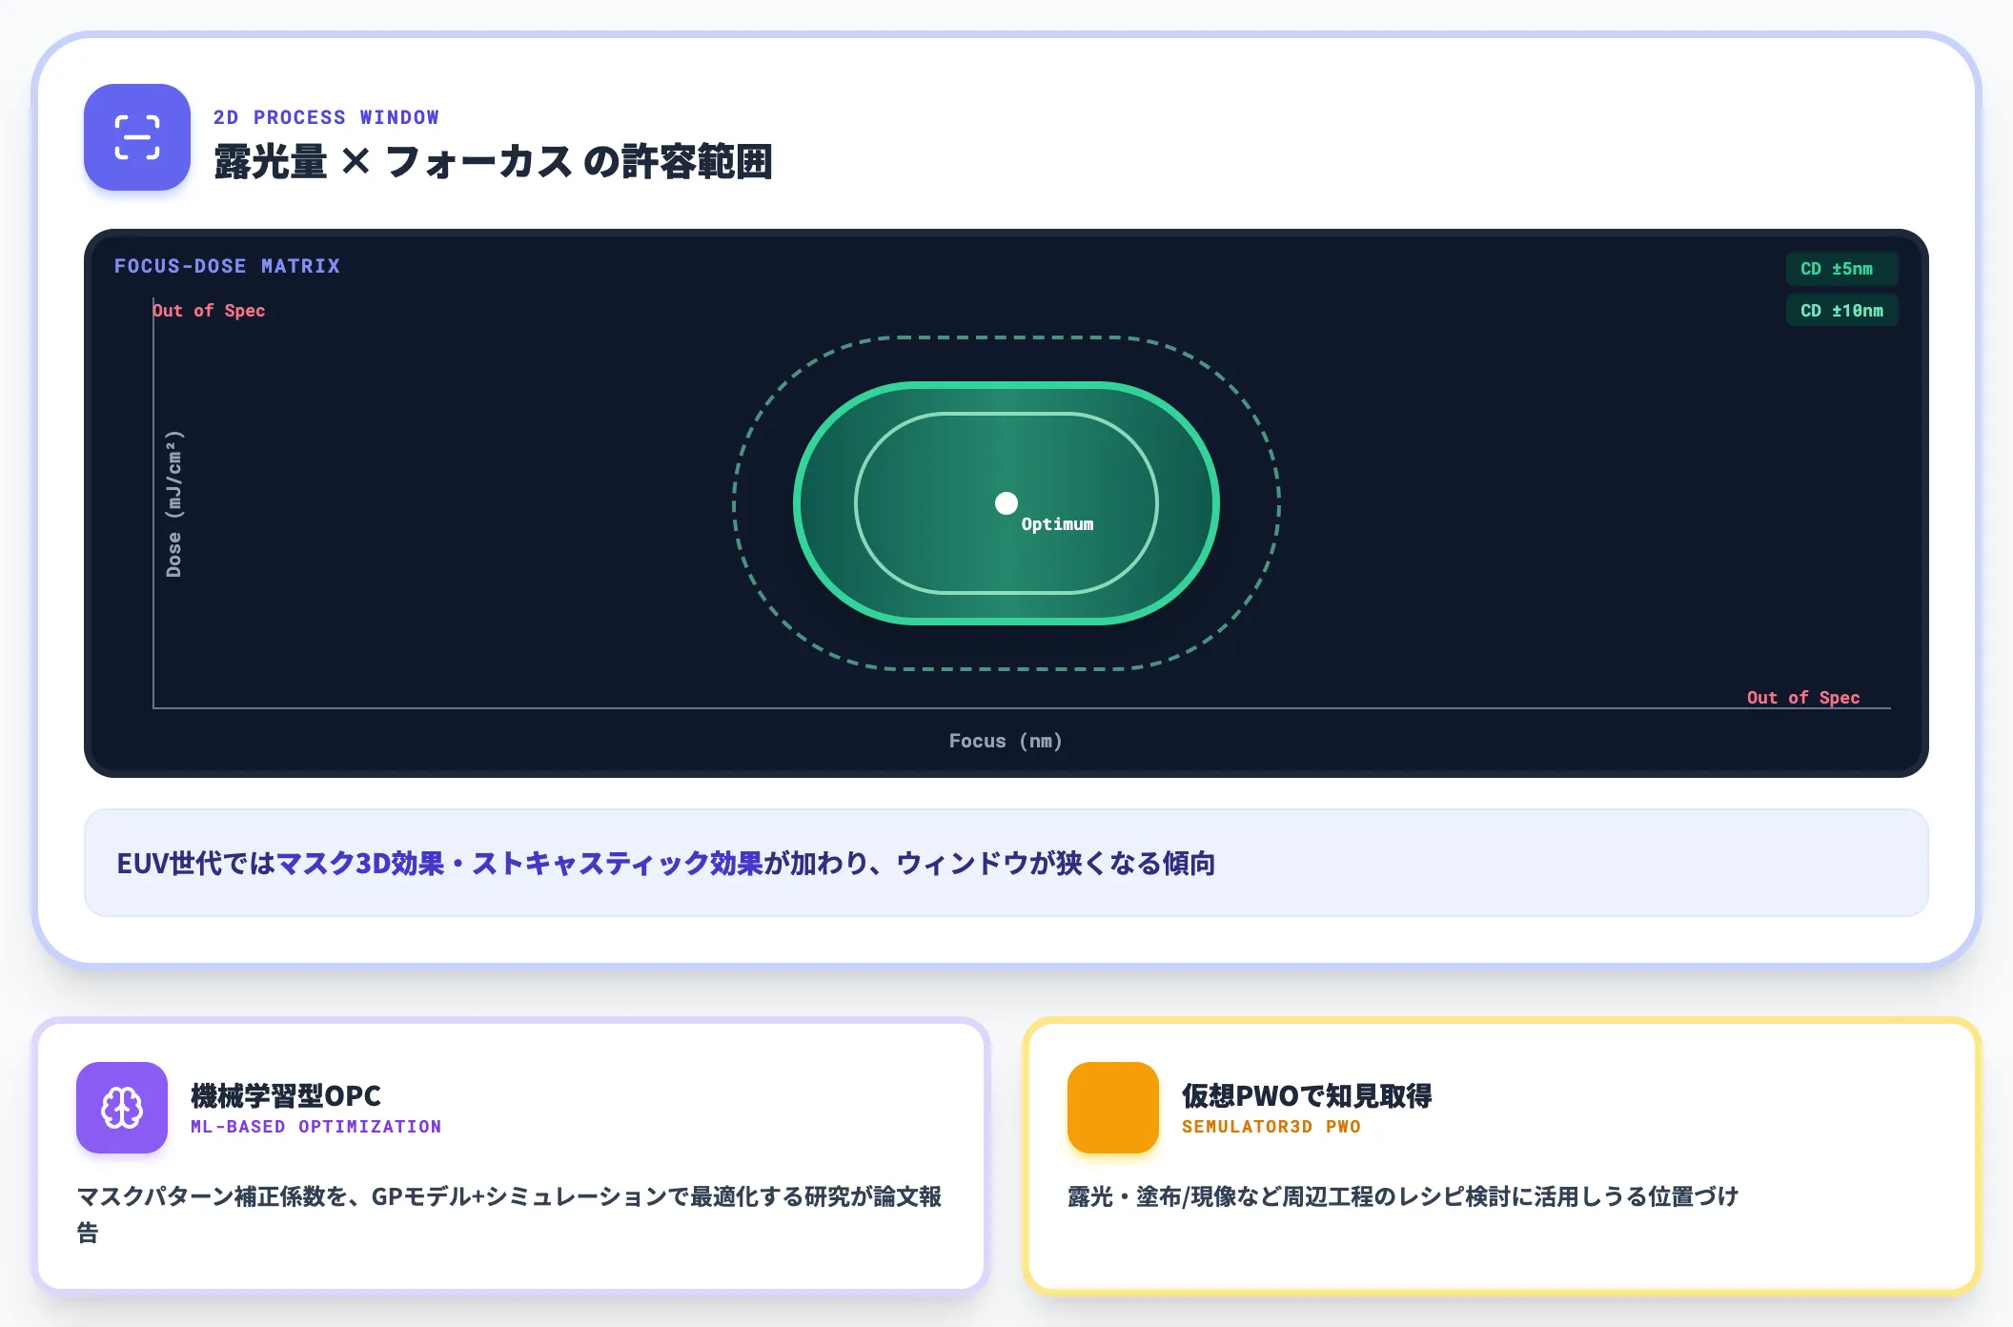Click the top-left Out of Spec label

click(x=209, y=311)
